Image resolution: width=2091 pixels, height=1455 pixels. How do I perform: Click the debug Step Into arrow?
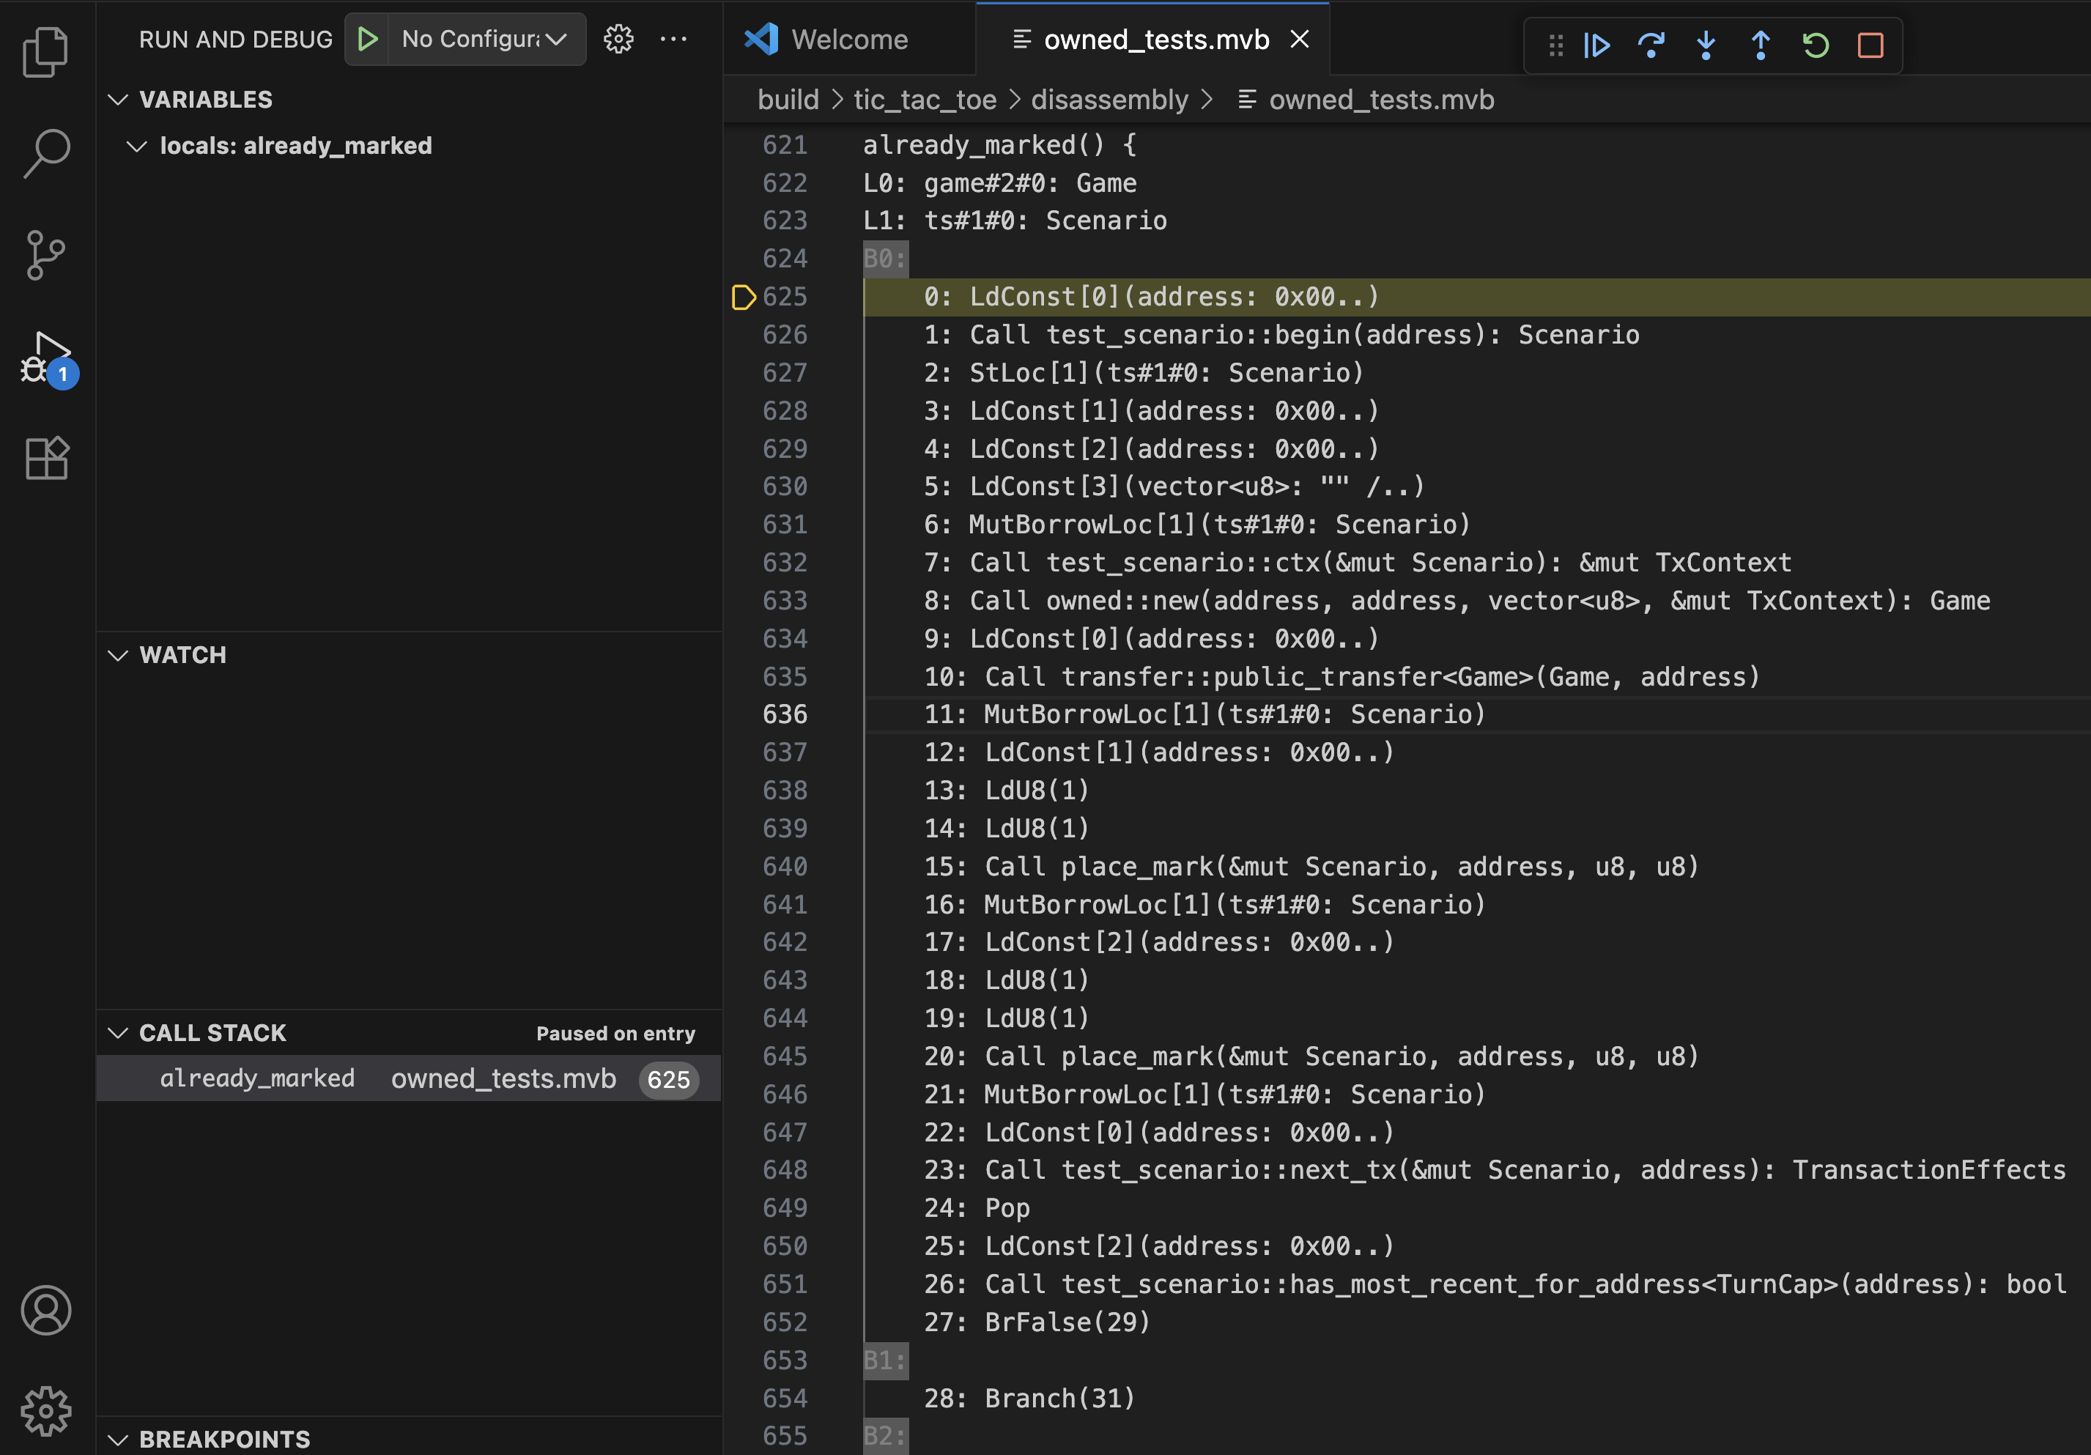1706,45
